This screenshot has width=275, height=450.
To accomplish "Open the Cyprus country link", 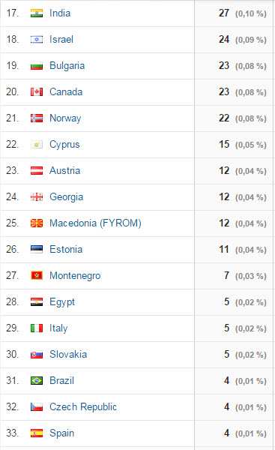I will [64, 144].
